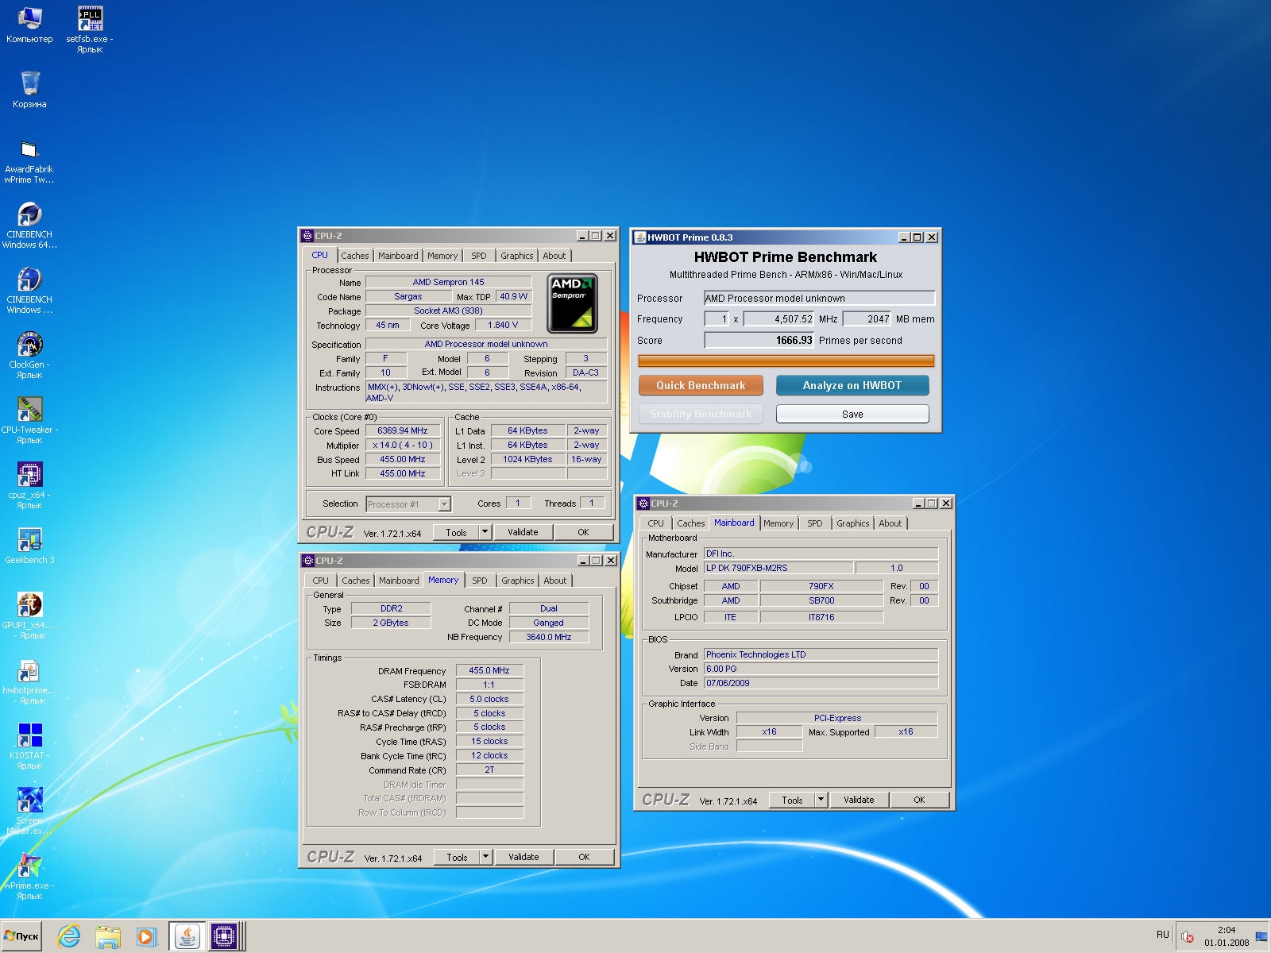Viewport: 1271px width, 953px height.
Task: Expand Tools dropdown arrow in mainboard CPU-Z window
Action: pyautogui.click(x=821, y=801)
